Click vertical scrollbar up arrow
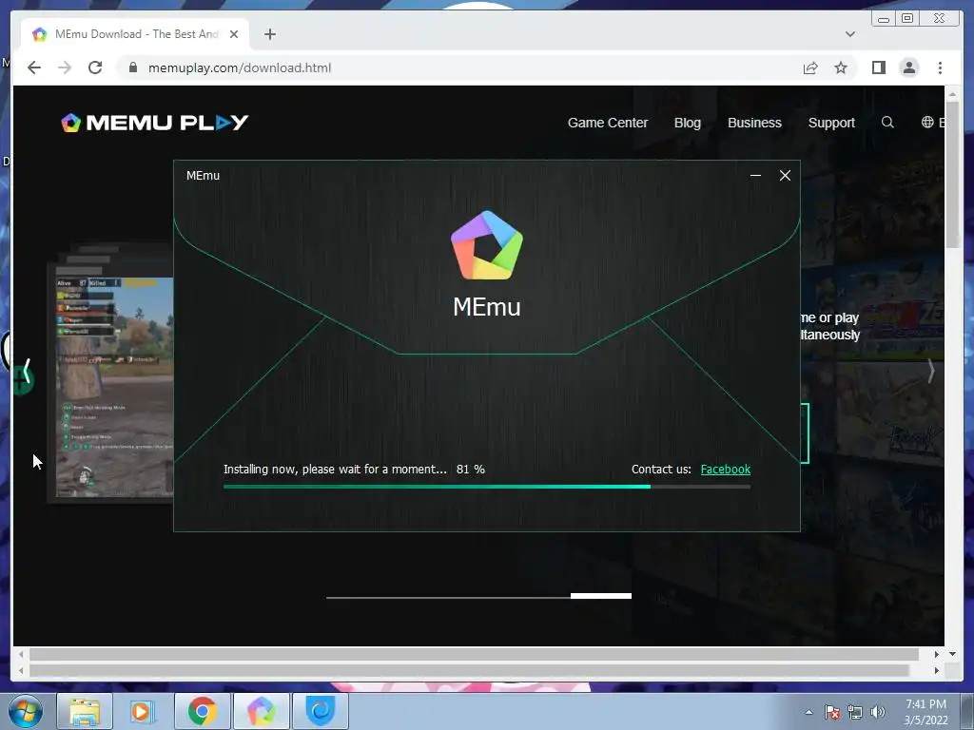The image size is (974, 730). [953, 94]
